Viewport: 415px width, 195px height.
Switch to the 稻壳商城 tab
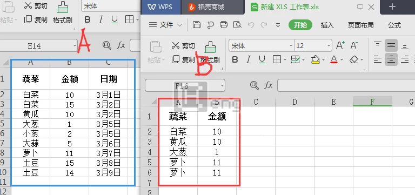[212, 7]
